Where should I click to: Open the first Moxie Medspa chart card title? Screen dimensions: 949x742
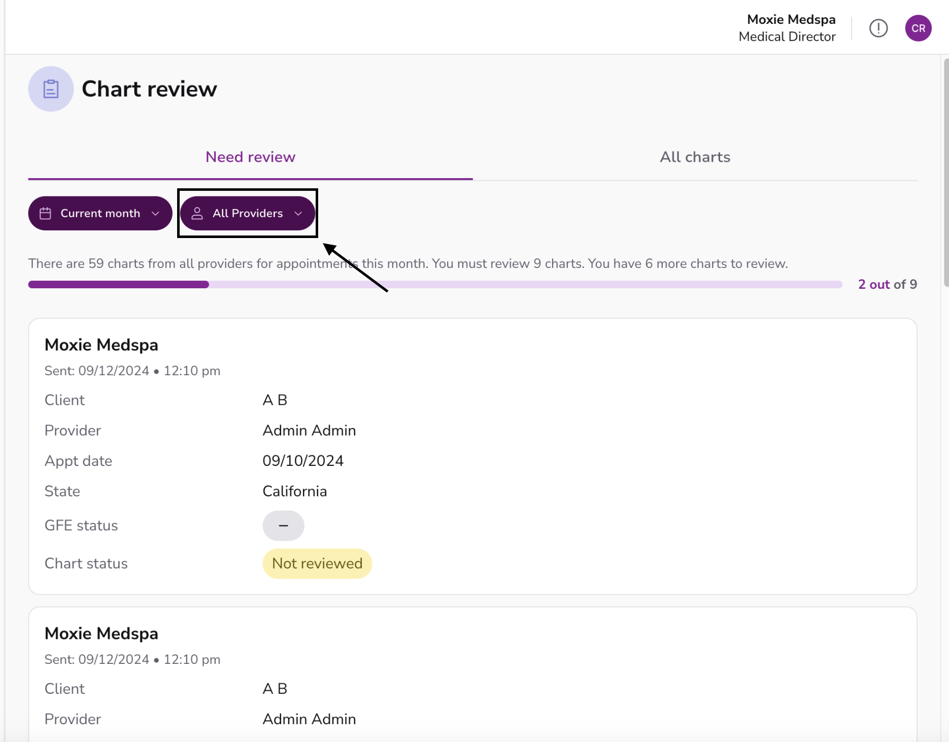pos(101,345)
